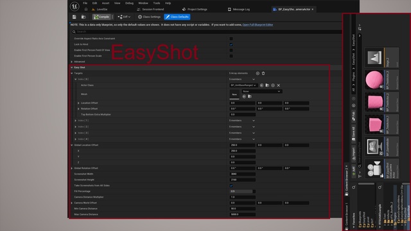This screenshot has width=411, height=231.
Task: Use selected asset for Actor Class
Action: coord(261,85)
